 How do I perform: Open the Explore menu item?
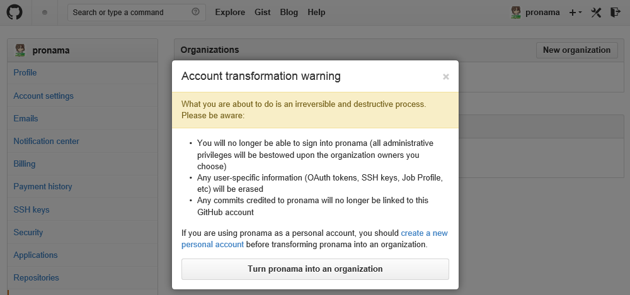230,12
